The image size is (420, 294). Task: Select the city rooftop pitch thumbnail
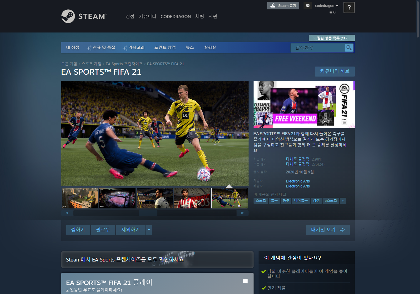click(x=80, y=198)
